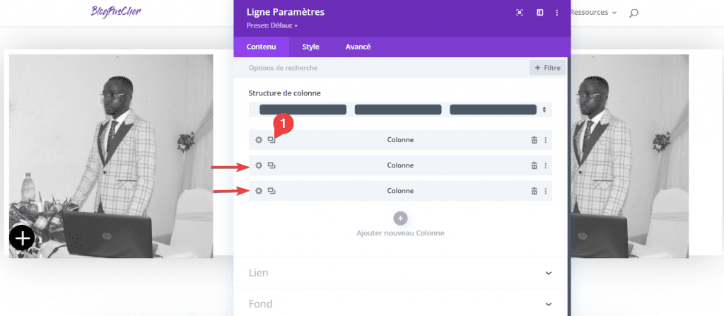Viewport: 724px width, 316px height.
Task: Click the fullscreen expand icon in header
Action: pos(520,13)
